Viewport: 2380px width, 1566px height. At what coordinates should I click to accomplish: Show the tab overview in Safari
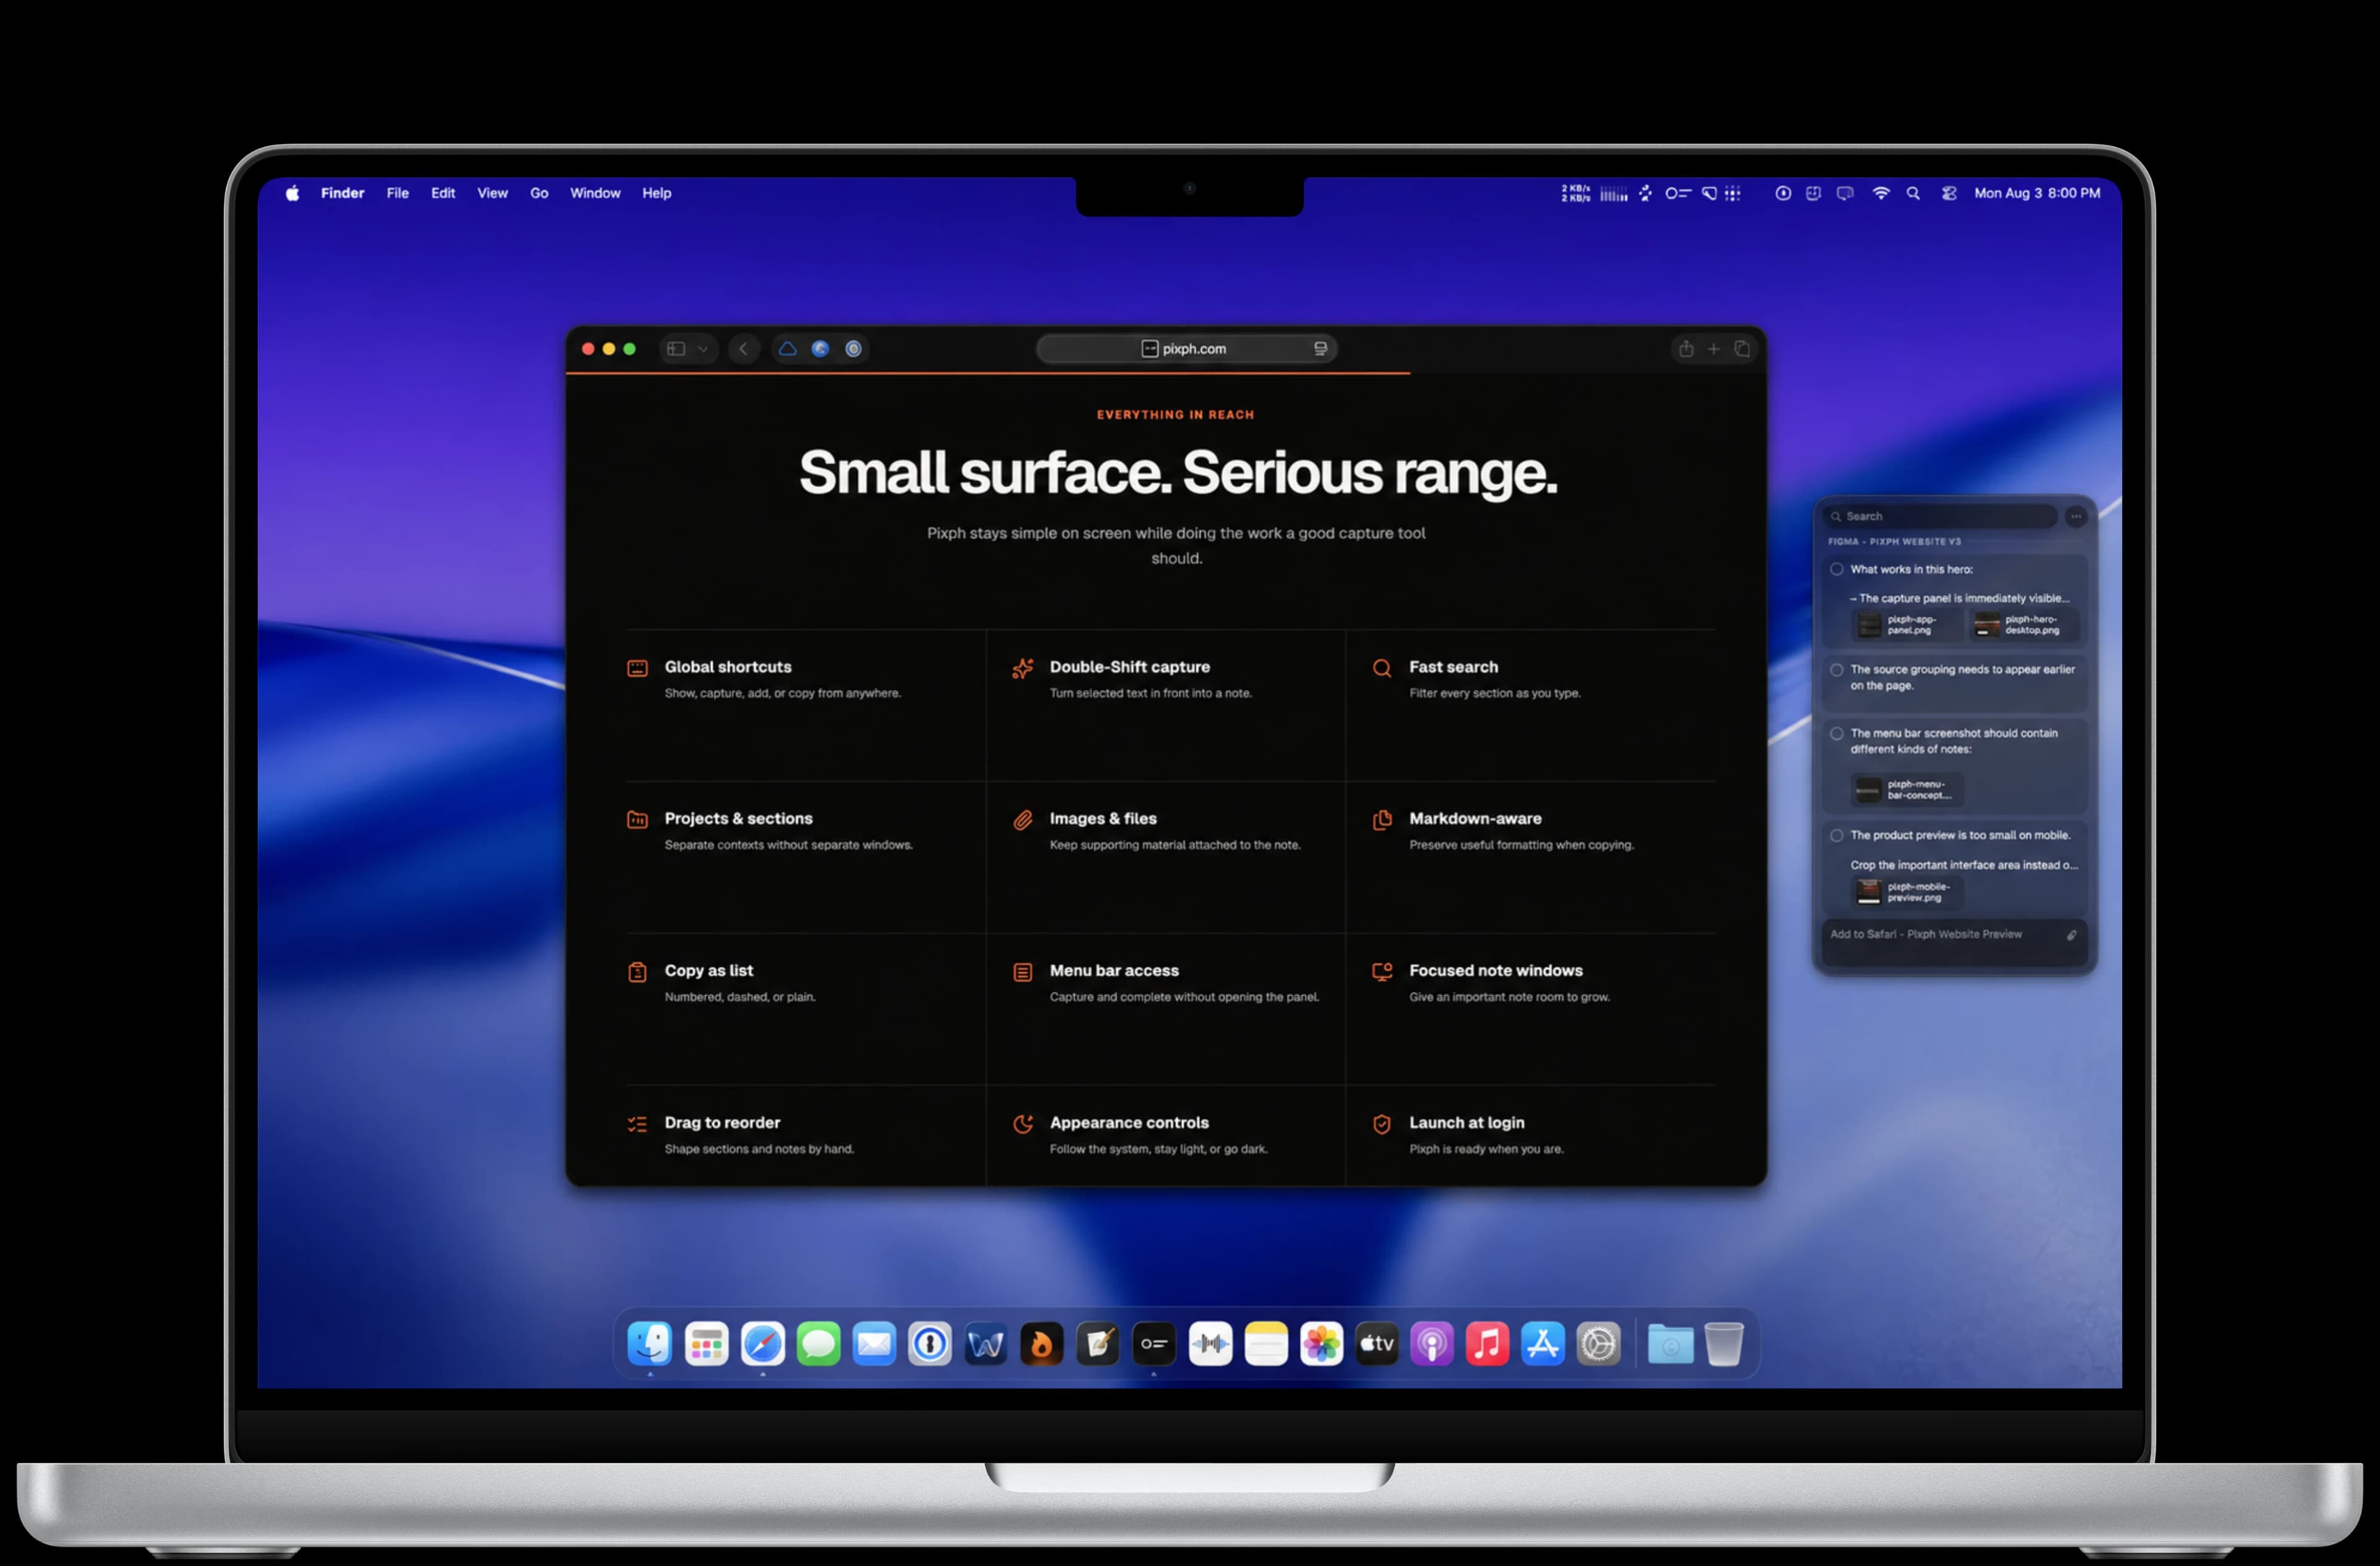pyautogui.click(x=1742, y=348)
